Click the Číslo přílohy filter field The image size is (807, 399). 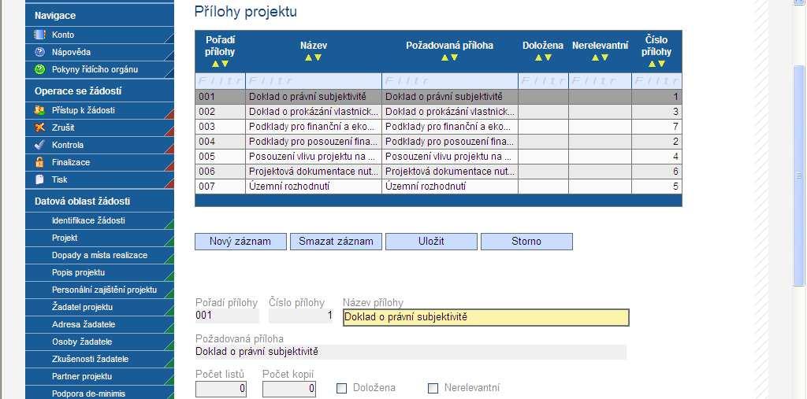(656, 81)
